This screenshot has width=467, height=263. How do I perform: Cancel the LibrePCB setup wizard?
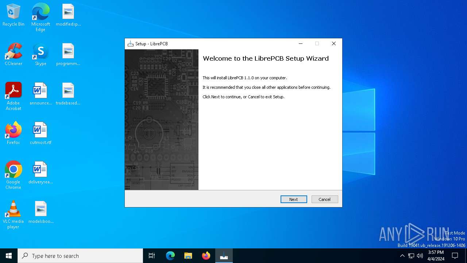pos(325,199)
